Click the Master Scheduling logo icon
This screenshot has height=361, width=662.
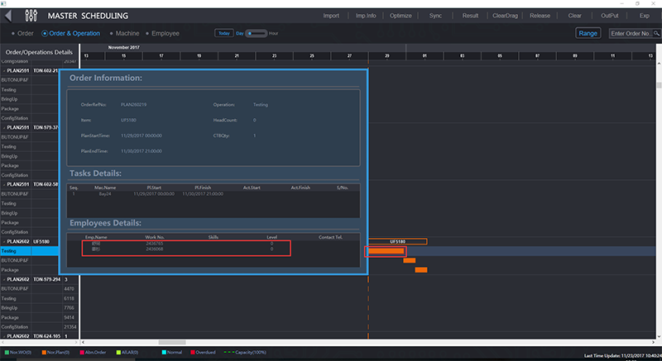(31, 16)
